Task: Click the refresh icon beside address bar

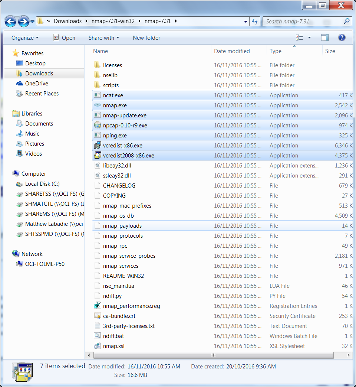Action: tap(255, 21)
